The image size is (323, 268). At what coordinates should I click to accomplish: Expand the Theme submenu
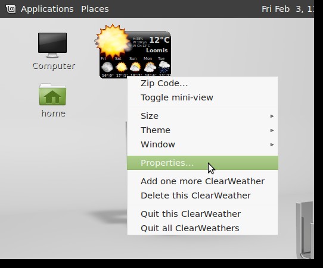203,130
